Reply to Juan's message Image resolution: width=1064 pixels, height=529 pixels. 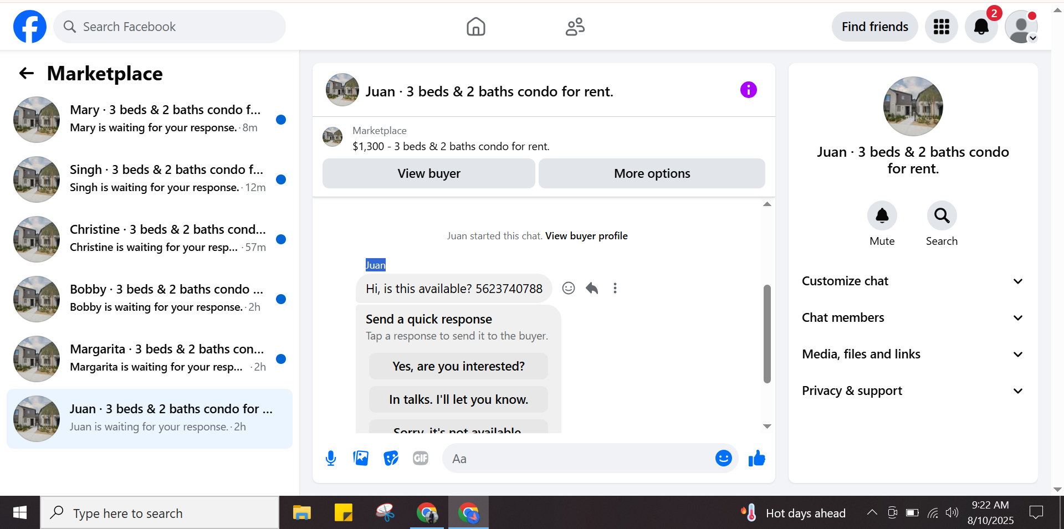tap(592, 288)
